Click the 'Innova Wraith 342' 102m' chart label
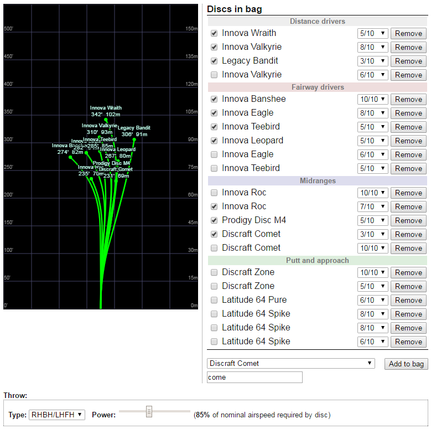The height and width of the screenshot is (429, 431). click(106, 111)
